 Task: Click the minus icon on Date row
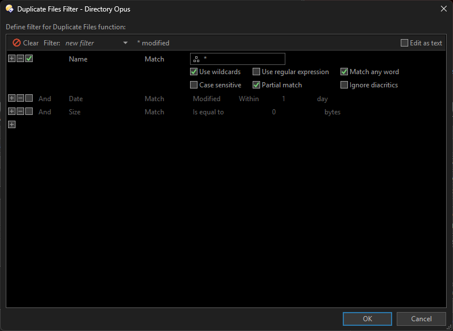coord(20,98)
